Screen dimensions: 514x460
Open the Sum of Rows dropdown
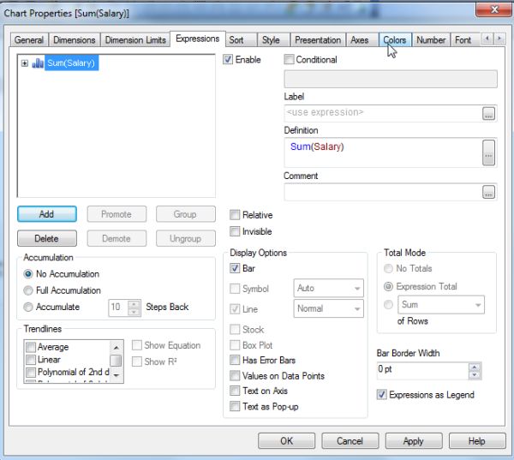click(441, 305)
